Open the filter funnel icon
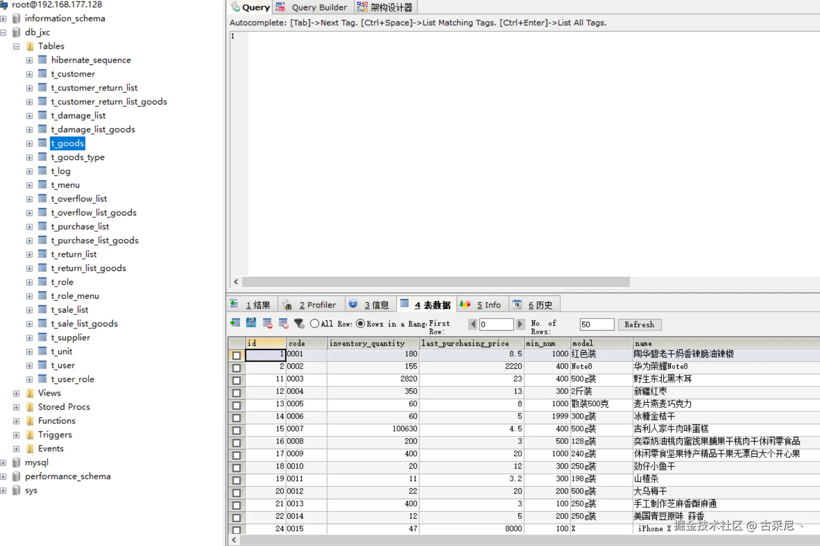The height and width of the screenshot is (546, 820). click(299, 323)
